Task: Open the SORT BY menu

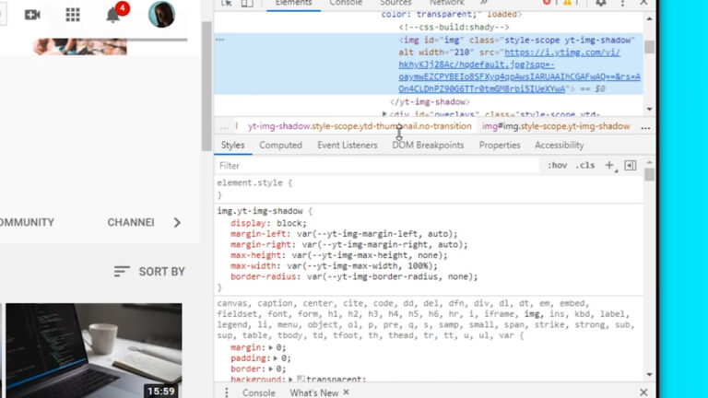Action: point(149,272)
